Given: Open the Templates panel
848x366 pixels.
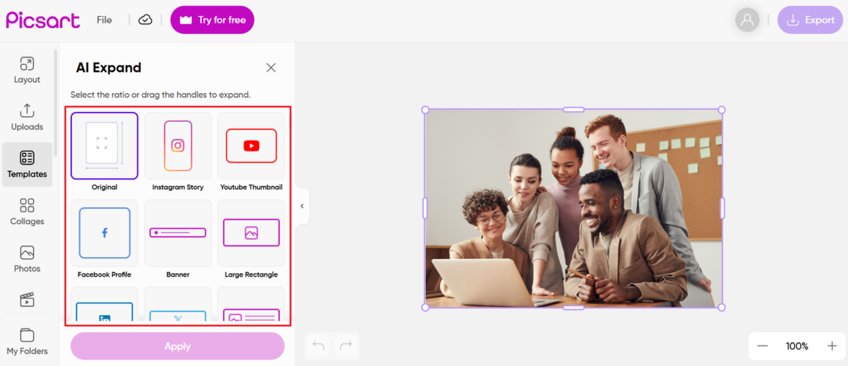Looking at the screenshot, I should (27, 164).
